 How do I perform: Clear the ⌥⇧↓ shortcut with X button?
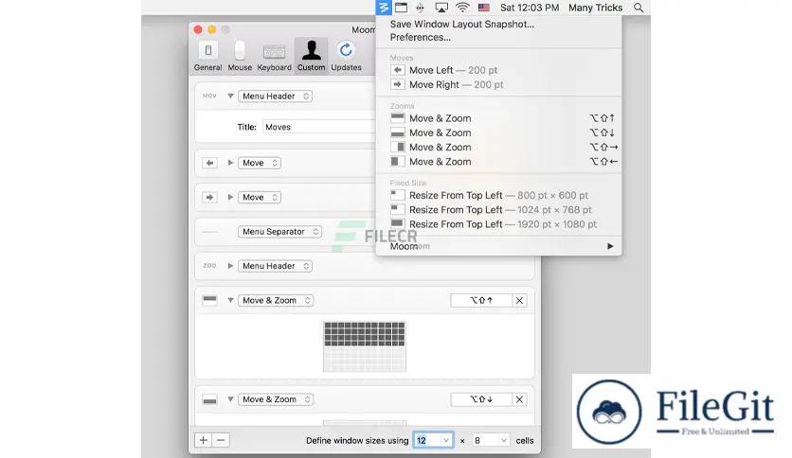pyautogui.click(x=519, y=399)
